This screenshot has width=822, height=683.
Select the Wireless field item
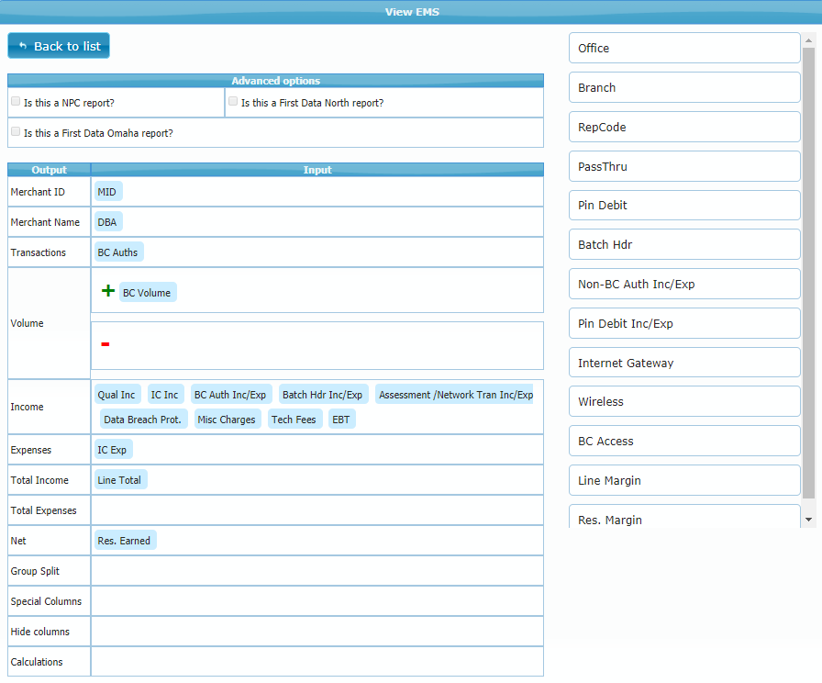pos(684,402)
